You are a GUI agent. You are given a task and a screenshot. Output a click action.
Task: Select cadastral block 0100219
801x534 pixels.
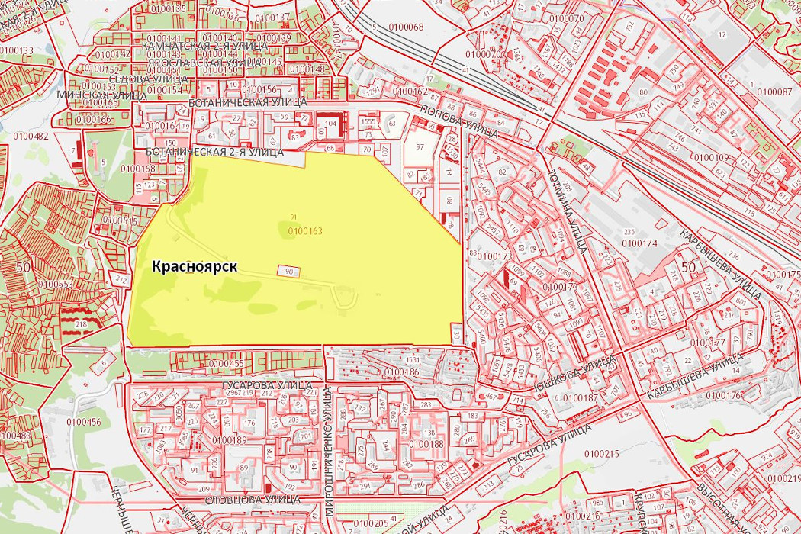[784, 478]
